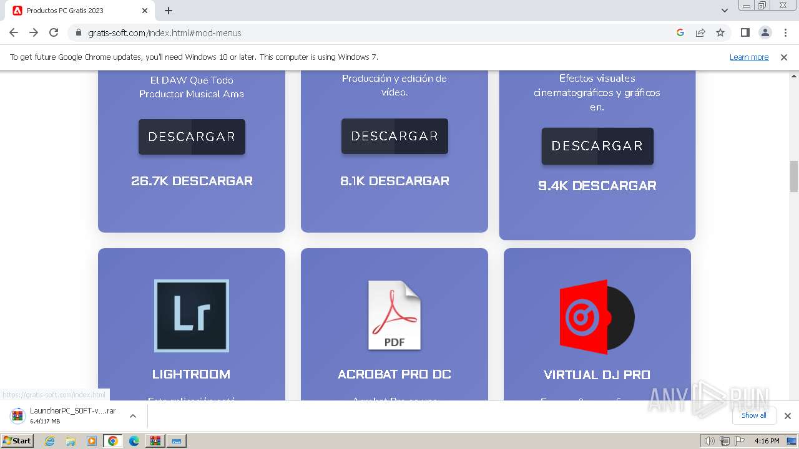This screenshot has height=449, width=799.
Task: Open the keyboard icon in the taskbar
Action: point(177,441)
